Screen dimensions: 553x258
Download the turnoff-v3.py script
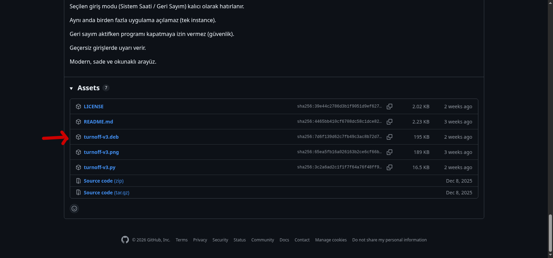(x=100, y=167)
